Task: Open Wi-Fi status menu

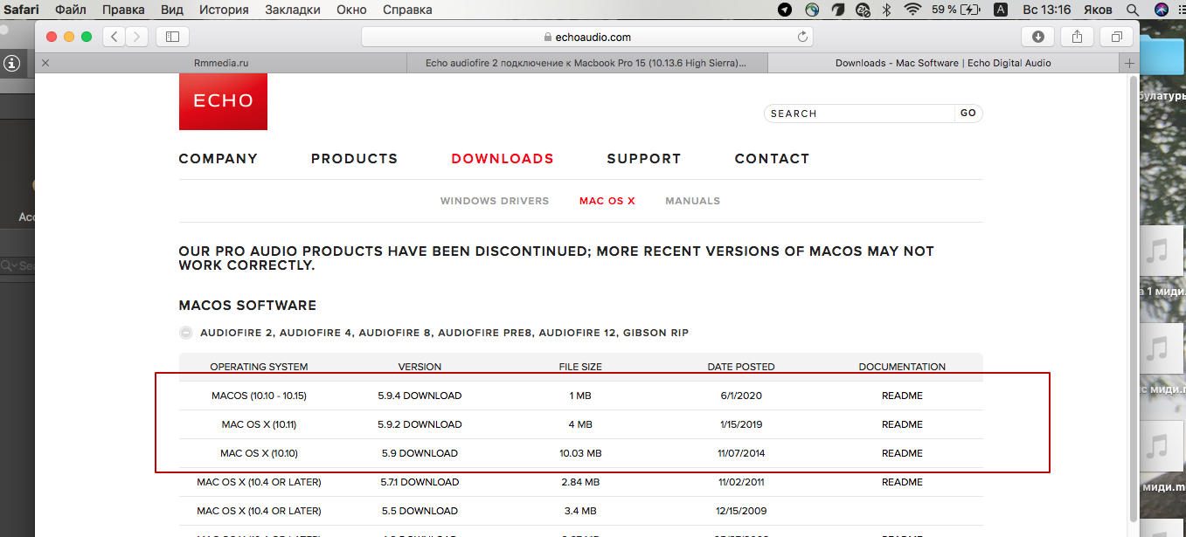Action: pos(913,10)
